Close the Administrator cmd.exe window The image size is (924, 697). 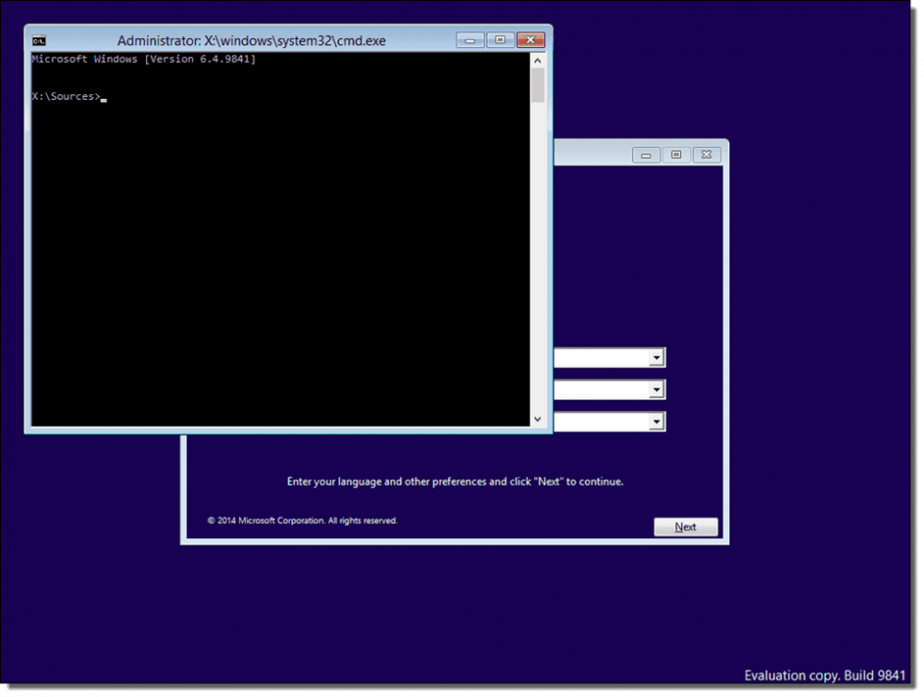point(531,40)
